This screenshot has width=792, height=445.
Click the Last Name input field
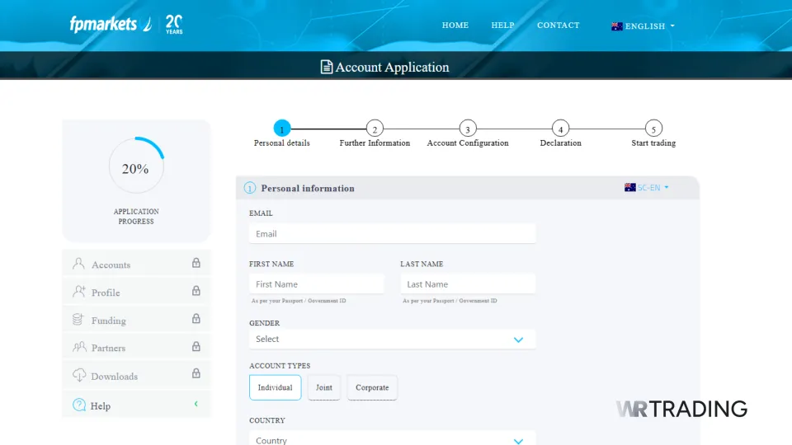click(x=469, y=284)
